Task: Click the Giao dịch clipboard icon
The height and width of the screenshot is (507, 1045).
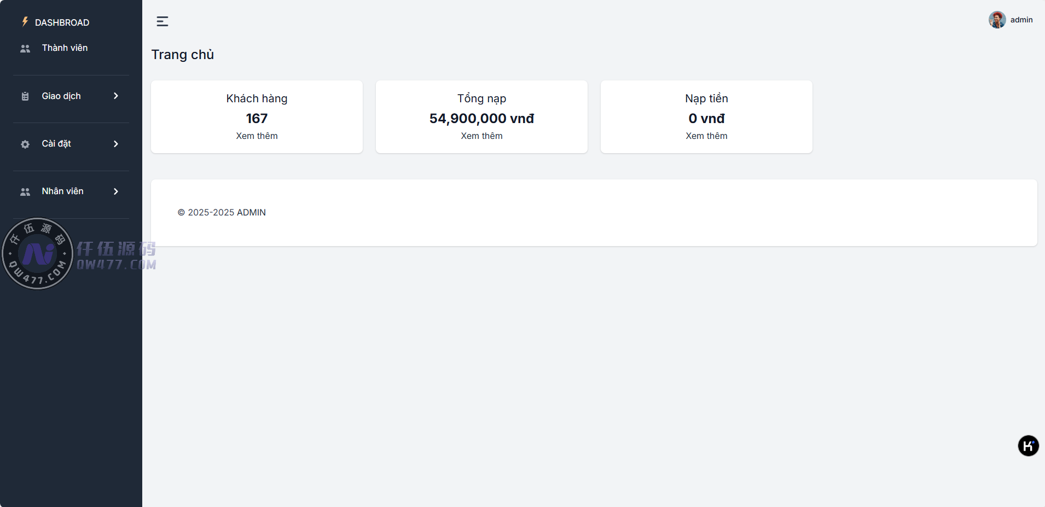Action: click(25, 96)
